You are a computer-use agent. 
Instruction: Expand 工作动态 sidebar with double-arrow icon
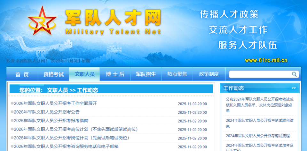pyautogui.click(x=294, y=88)
